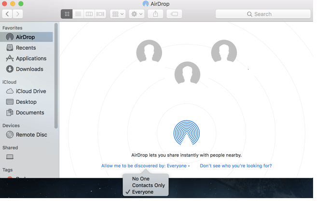Open Applications in the sidebar

coord(27,58)
